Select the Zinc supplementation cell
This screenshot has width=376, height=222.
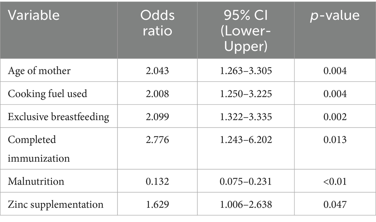click(55, 204)
